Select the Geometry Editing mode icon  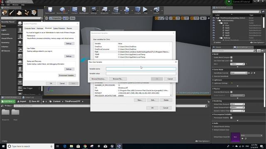(x=34, y=13)
